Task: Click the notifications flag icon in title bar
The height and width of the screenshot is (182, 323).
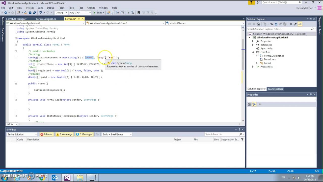Action: point(251,3)
